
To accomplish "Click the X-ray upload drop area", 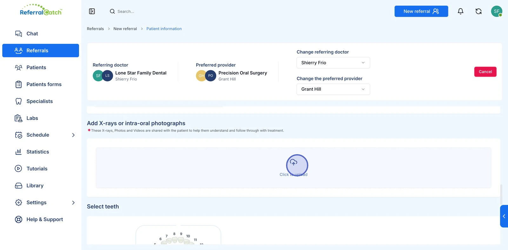I will [x=293, y=168].
